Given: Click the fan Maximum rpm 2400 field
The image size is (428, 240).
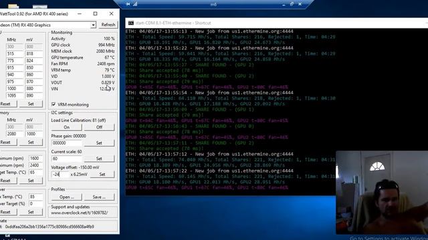Looking at the screenshot, I should [x=35, y=165].
